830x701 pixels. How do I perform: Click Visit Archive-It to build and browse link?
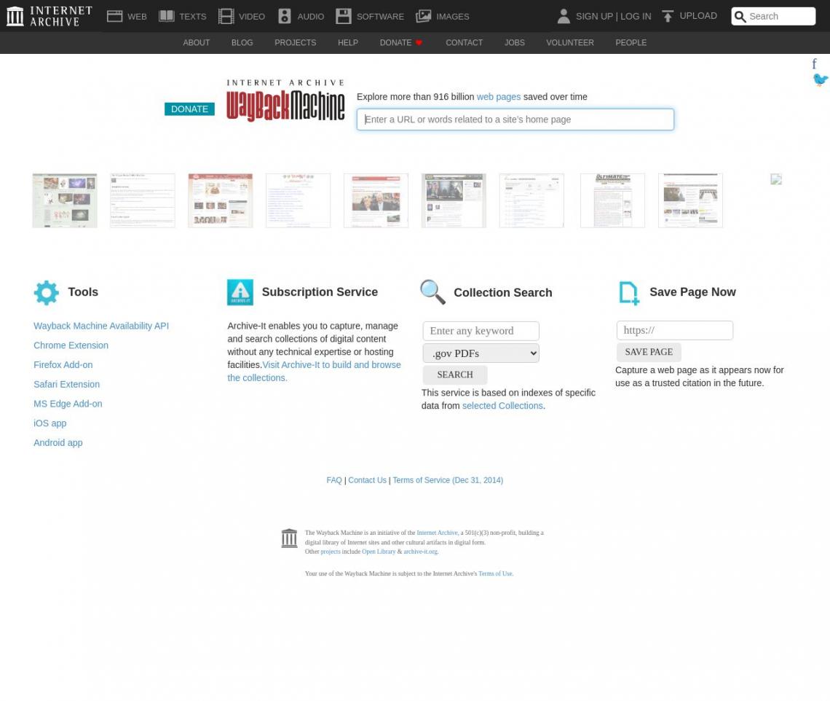(x=332, y=365)
